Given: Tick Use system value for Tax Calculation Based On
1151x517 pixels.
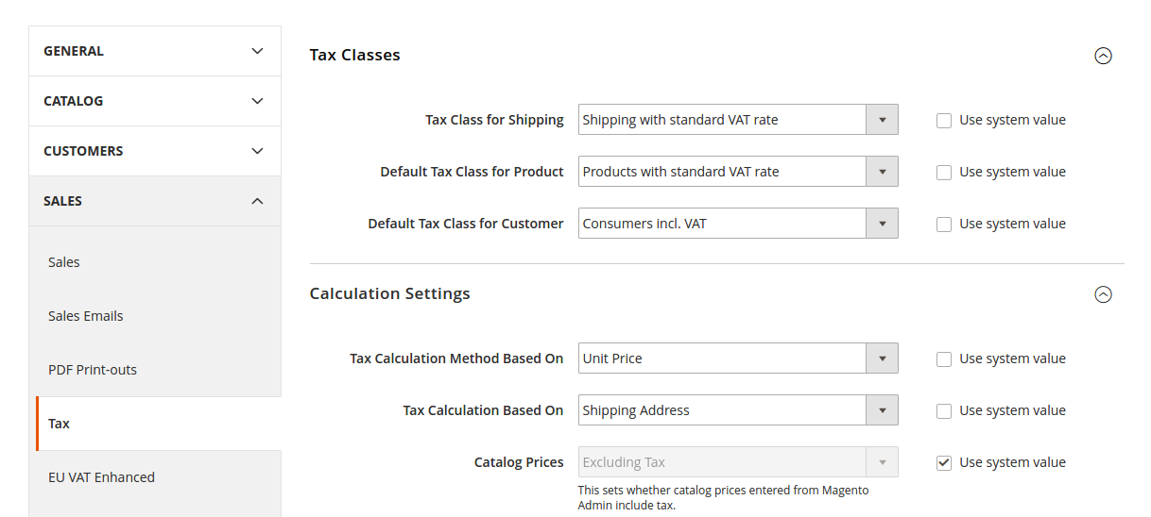Looking at the screenshot, I should click(944, 411).
